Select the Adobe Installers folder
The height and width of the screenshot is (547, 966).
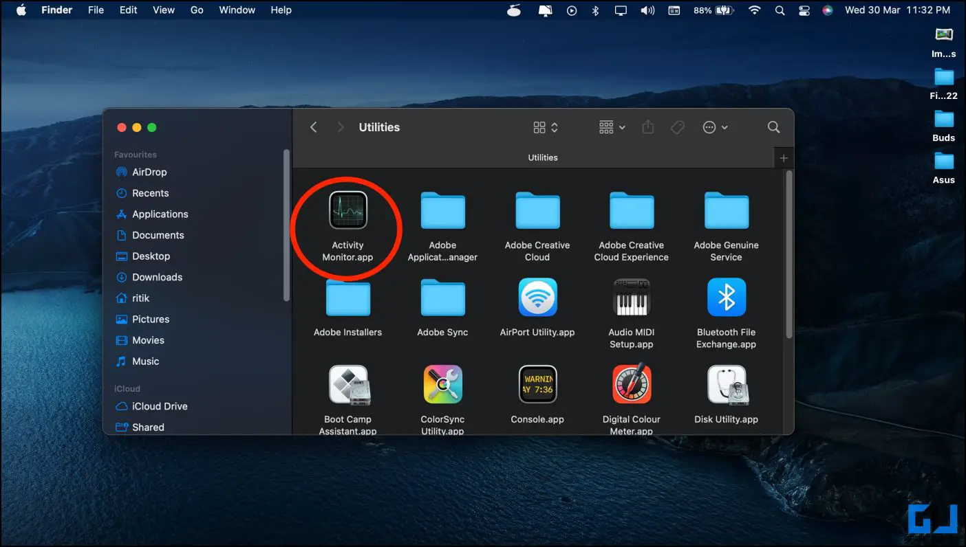click(347, 298)
